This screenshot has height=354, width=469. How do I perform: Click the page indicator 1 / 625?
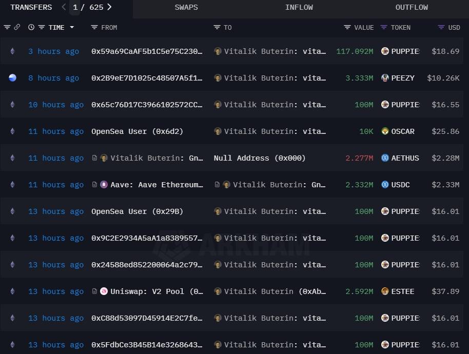[x=88, y=7]
